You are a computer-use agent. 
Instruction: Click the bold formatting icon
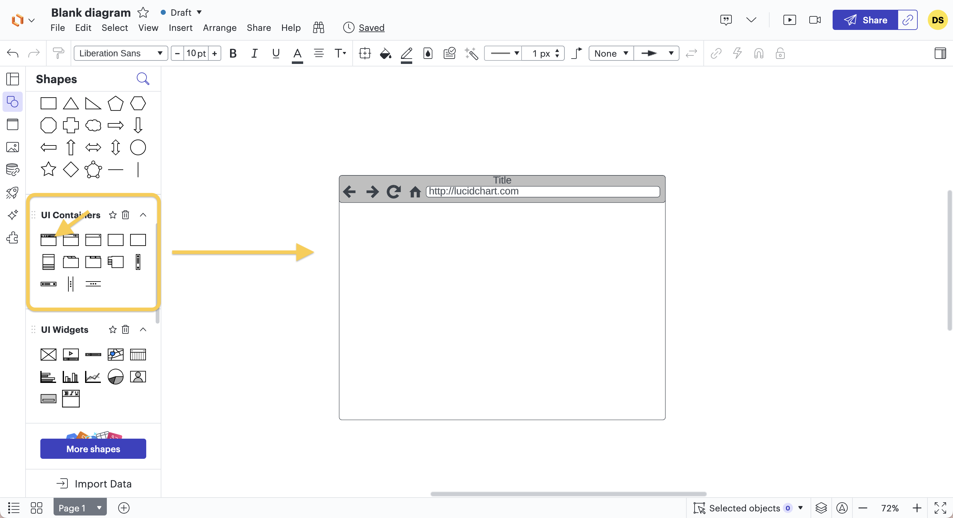pyautogui.click(x=232, y=53)
